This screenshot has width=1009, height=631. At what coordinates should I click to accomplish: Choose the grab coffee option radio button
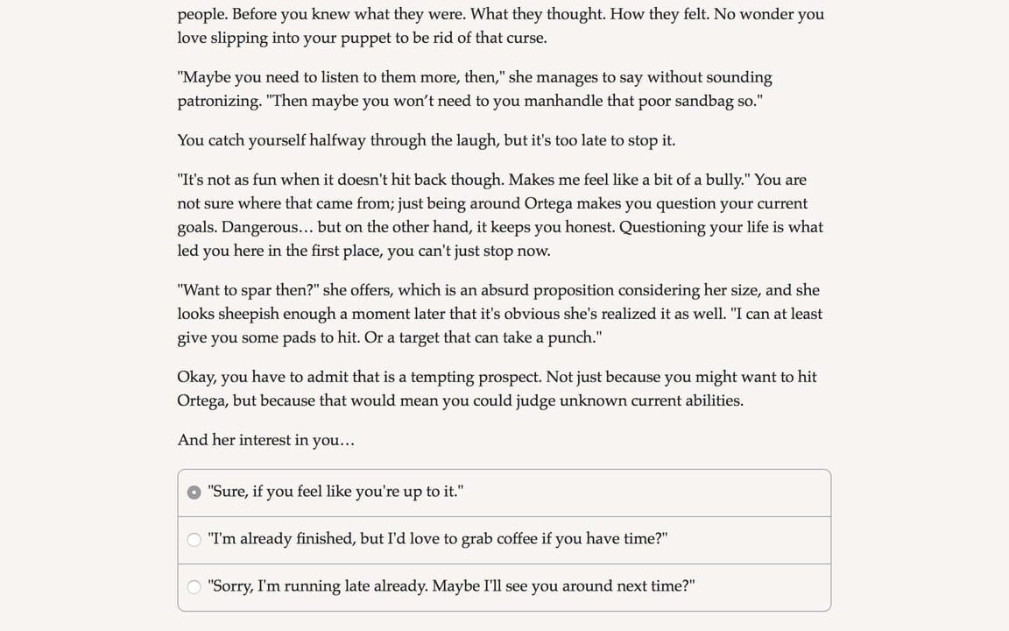pos(194,540)
